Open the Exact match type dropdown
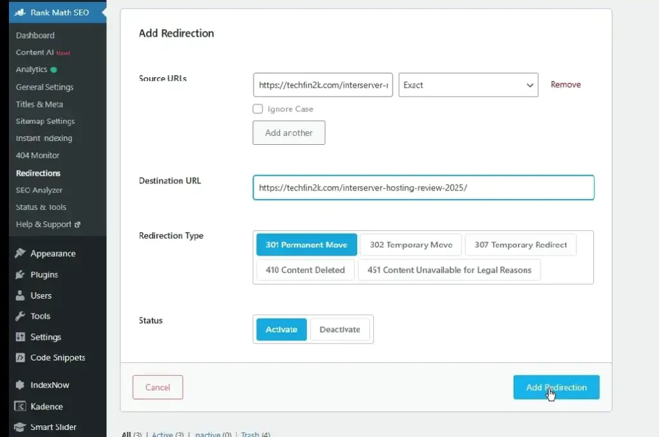The width and height of the screenshot is (659, 437). tap(469, 85)
